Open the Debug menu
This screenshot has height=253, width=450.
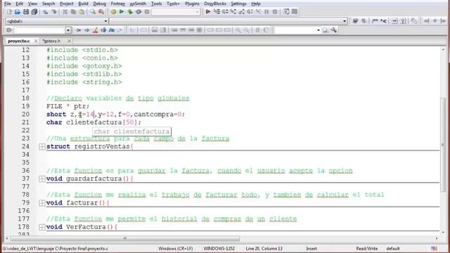click(100, 4)
